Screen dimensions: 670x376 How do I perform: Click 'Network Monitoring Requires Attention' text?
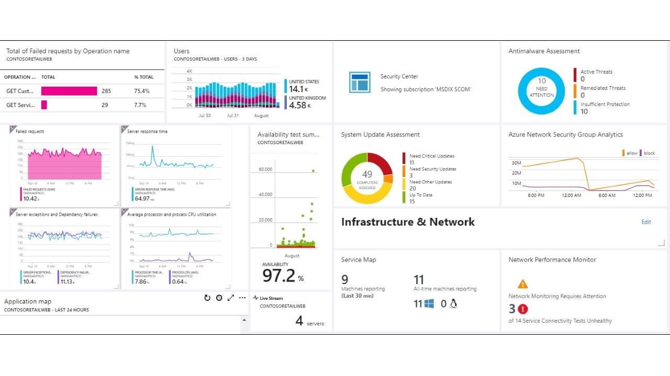point(557,296)
